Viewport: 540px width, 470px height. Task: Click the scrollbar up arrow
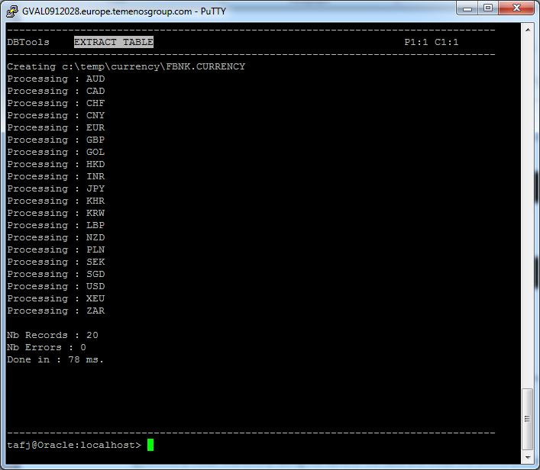tap(527, 29)
